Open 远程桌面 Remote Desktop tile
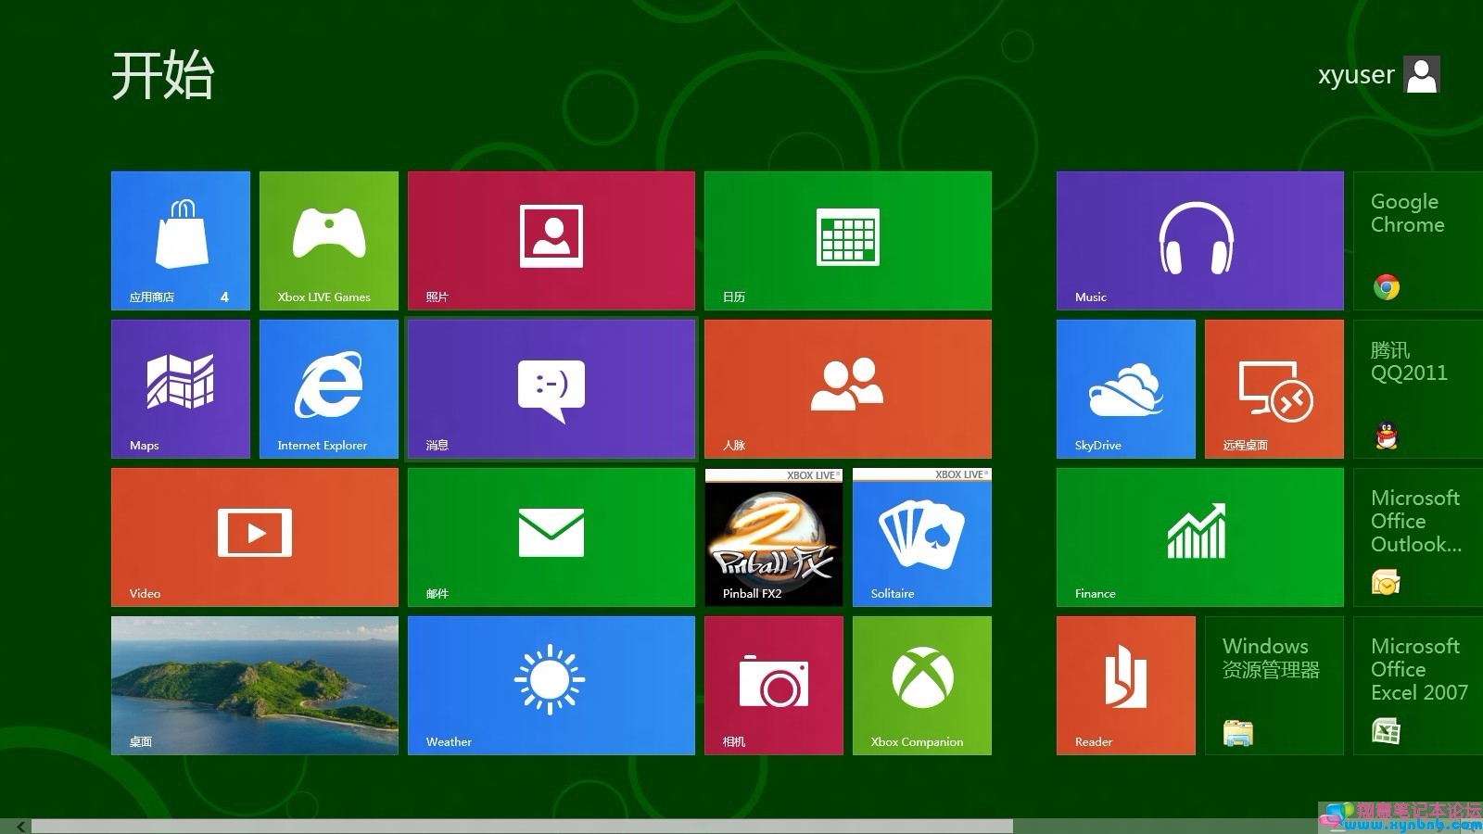This screenshot has width=1483, height=834. tap(1274, 389)
